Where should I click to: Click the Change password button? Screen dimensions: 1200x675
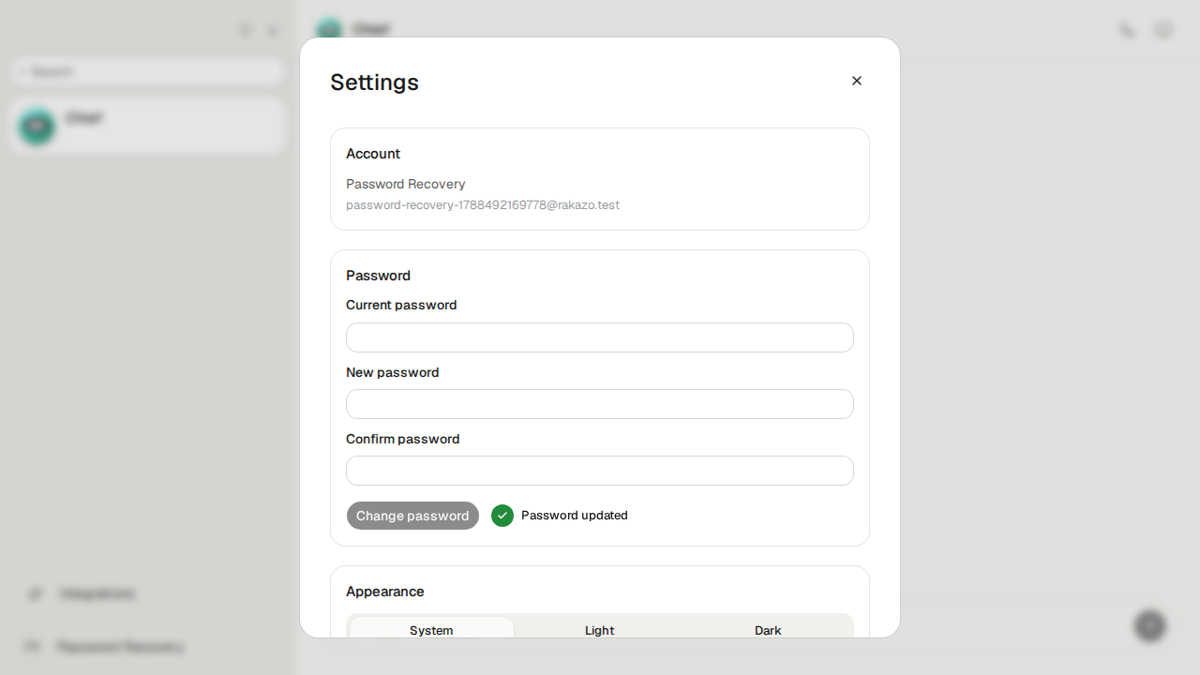(x=412, y=516)
